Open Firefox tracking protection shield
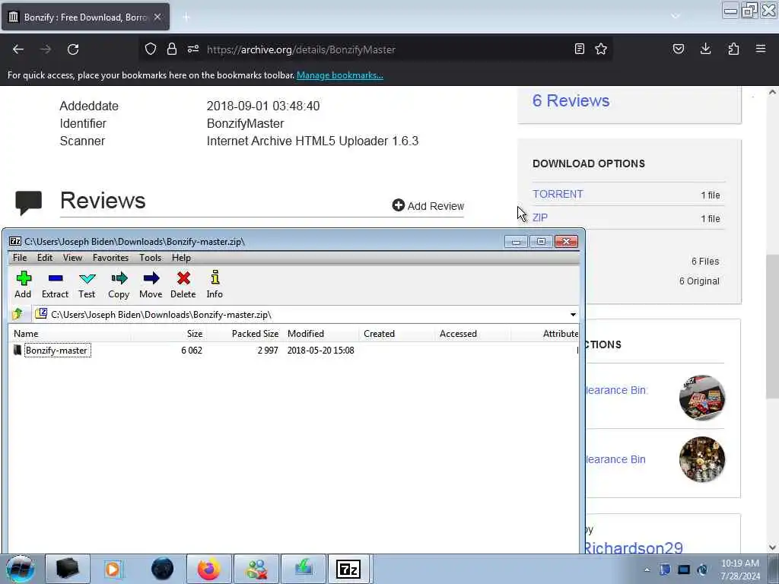779x584 pixels. tap(151, 49)
